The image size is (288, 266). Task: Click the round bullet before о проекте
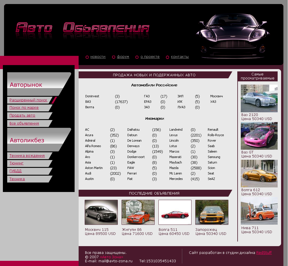tap(137, 57)
